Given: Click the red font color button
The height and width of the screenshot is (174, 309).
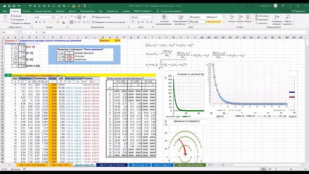Looking at the screenshot, I should pyautogui.click(x=63, y=22).
